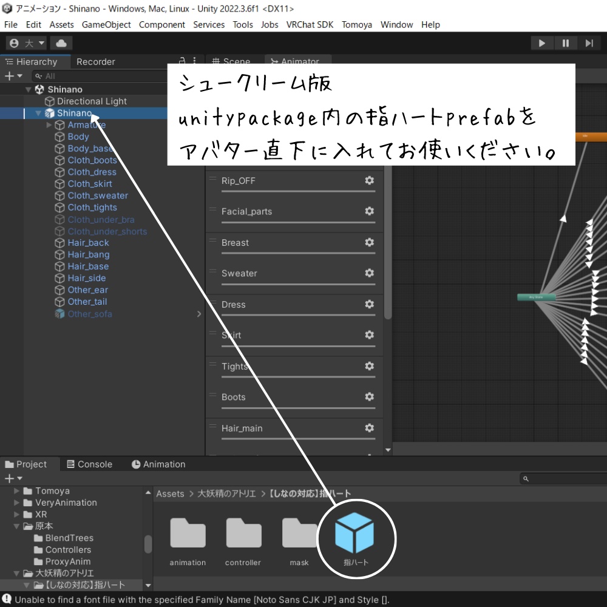Select the 指ハート prefab asset
607x607 pixels.
coord(354,534)
